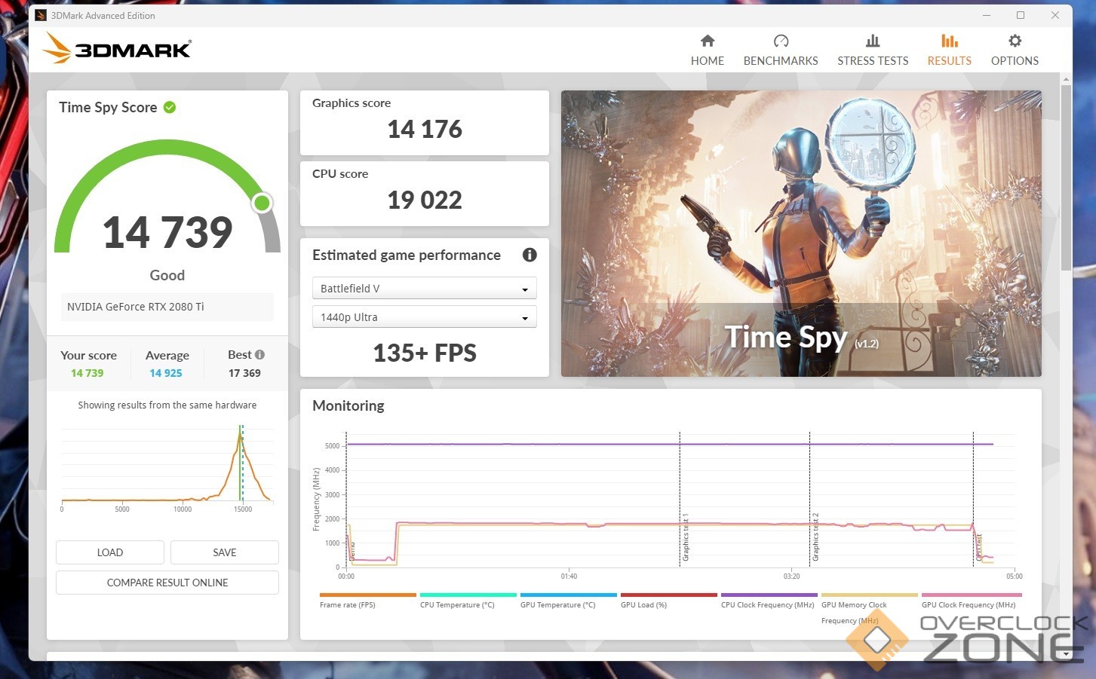This screenshot has width=1096, height=679.
Task: Click the LOAD button
Action: (x=110, y=552)
